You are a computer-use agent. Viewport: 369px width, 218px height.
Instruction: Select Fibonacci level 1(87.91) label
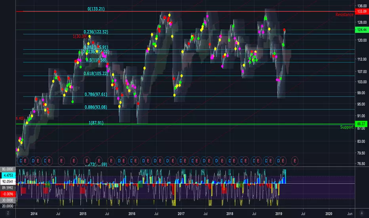(x=96, y=122)
